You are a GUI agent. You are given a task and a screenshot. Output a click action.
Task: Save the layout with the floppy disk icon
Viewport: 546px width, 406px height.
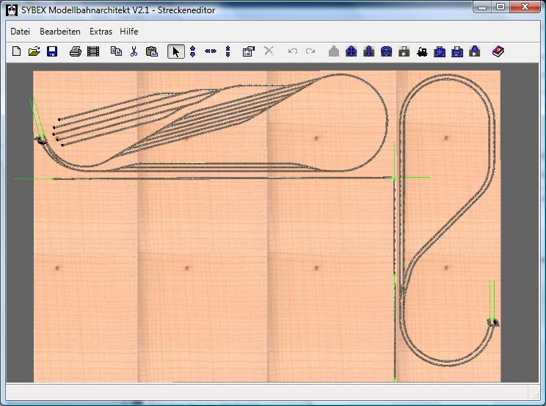coord(52,51)
